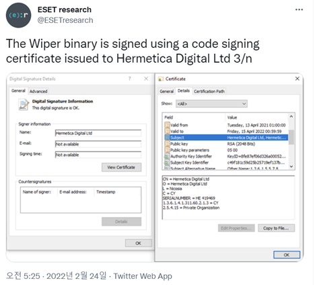Select the Valid to row in field list
Viewport: 315px width, 285px height.
[x=225, y=131]
